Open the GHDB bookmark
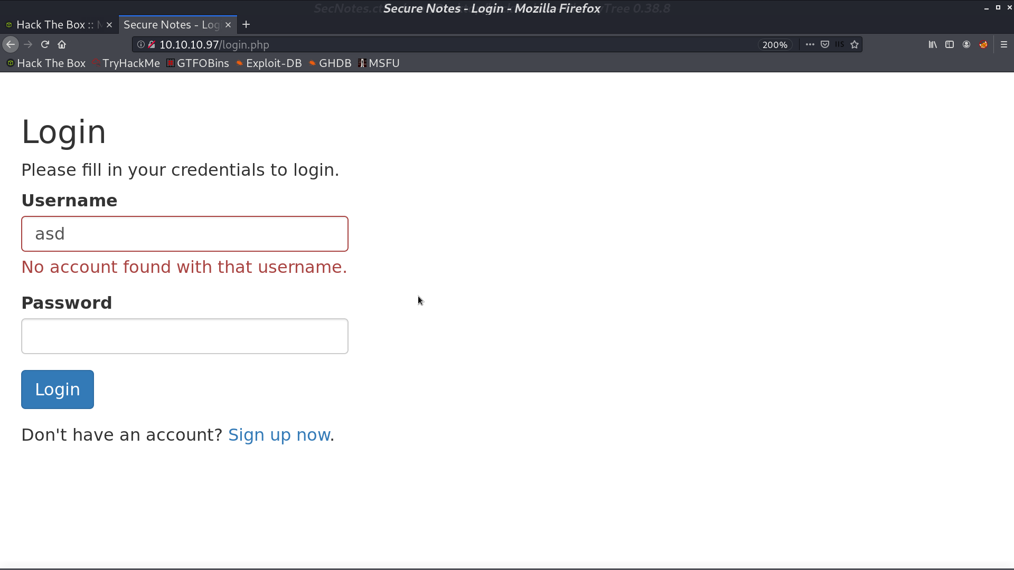Screen dimensions: 1014x570 pyautogui.click(x=330, y=63)
